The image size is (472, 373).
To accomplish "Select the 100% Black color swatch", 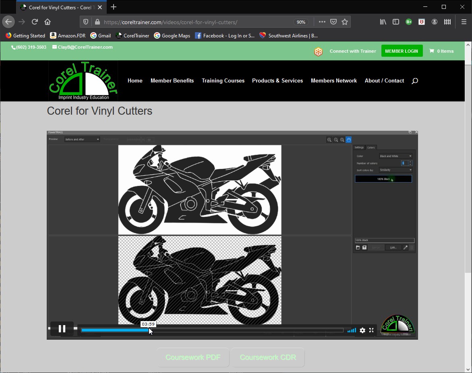I will [383, 179].
